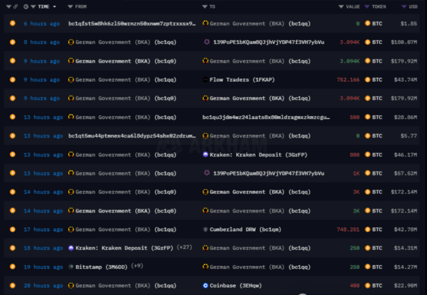Image resolution: width=427 pixels, height=295 pixels.
Task: Click the German Government eagle icon in the $14.27M row
Action: [205, 267]
